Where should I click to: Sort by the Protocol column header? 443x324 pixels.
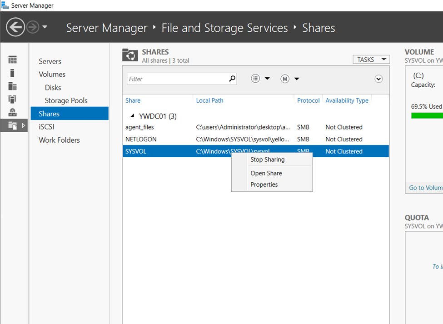point(308,100)
